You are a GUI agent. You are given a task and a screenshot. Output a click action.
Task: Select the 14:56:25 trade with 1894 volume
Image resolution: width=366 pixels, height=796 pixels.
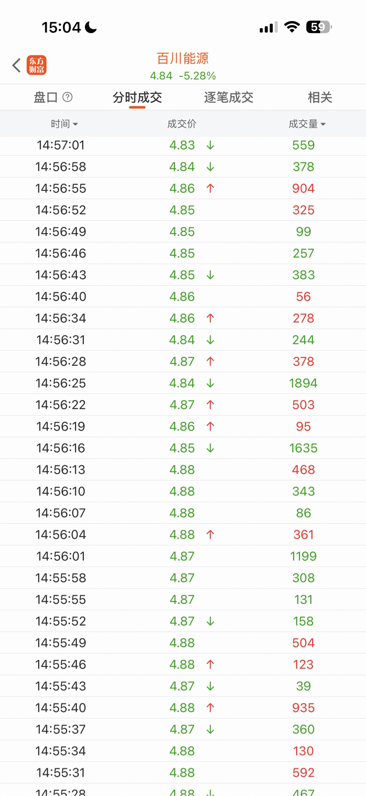(183, 383)
